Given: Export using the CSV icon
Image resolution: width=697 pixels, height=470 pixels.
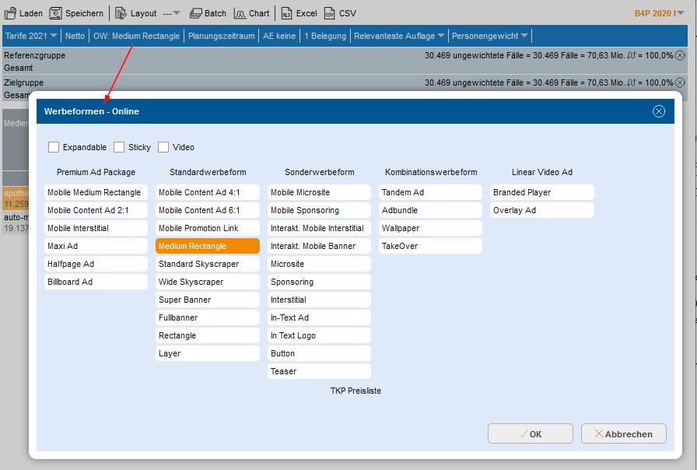Looking at the screenshot, I should click(330, 13).
